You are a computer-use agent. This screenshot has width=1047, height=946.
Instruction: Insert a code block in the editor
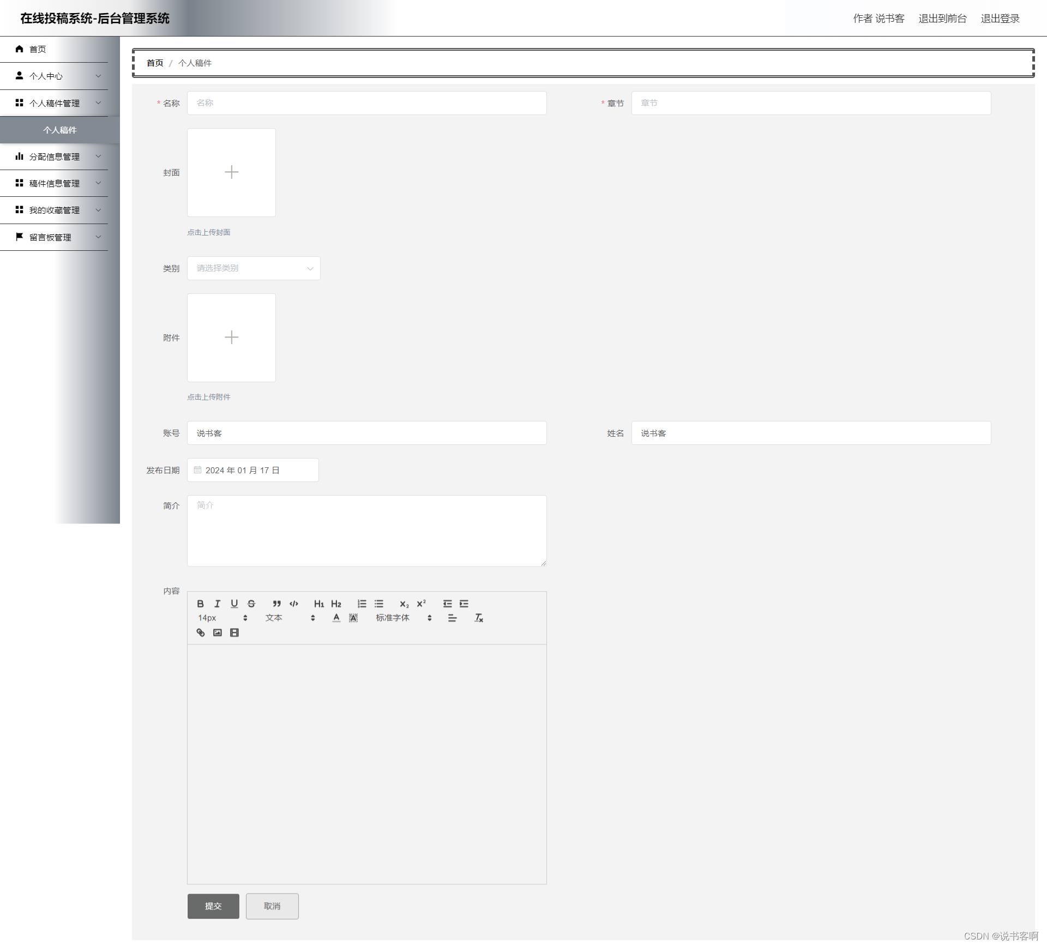[294, 604]
